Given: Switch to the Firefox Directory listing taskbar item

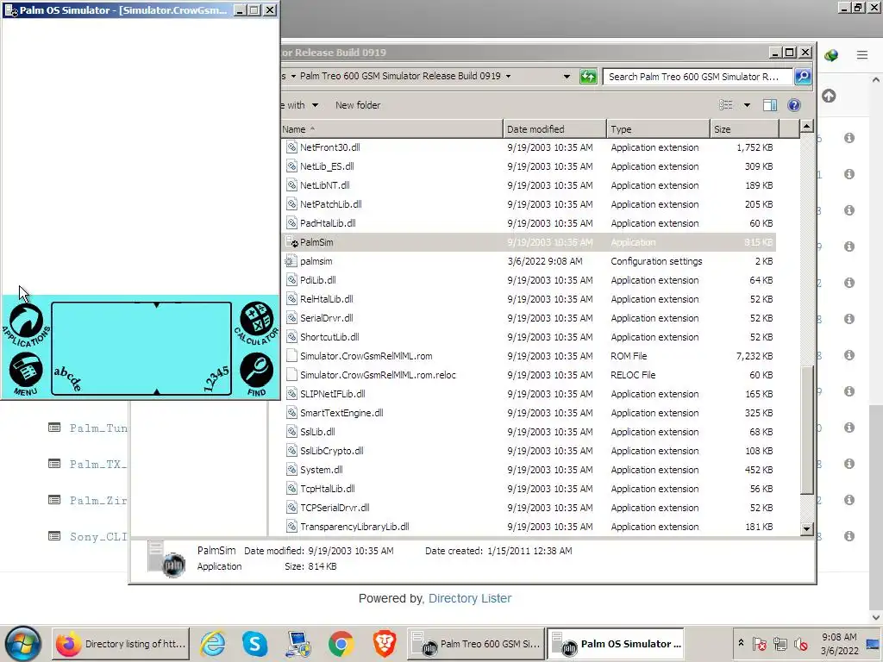Looking at the screenshot, I should click(x=121, y=644).
